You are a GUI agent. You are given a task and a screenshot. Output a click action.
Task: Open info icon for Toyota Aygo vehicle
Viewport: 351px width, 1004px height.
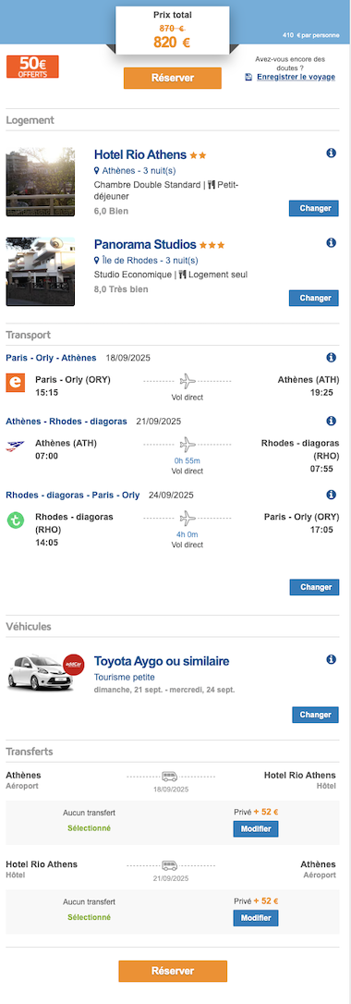pyautogui.click(x=332, y=659)
